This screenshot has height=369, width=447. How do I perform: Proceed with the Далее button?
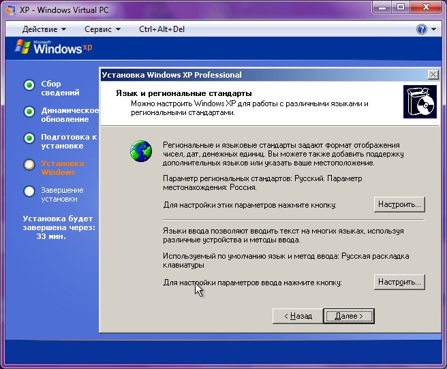point(349,316)
